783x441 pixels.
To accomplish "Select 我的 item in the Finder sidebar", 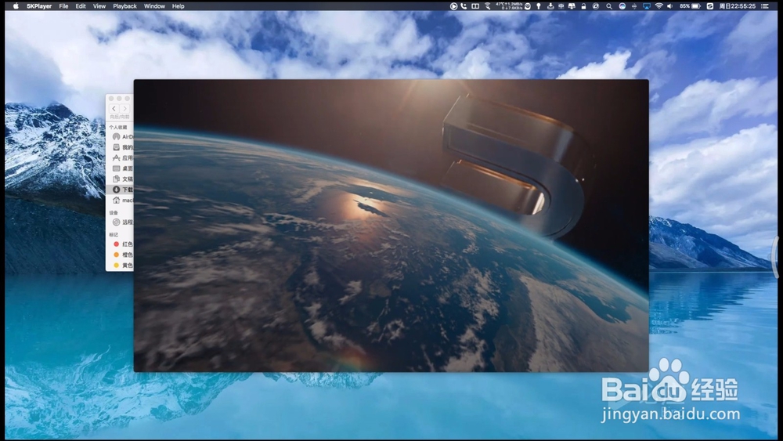I will point(120,147).
